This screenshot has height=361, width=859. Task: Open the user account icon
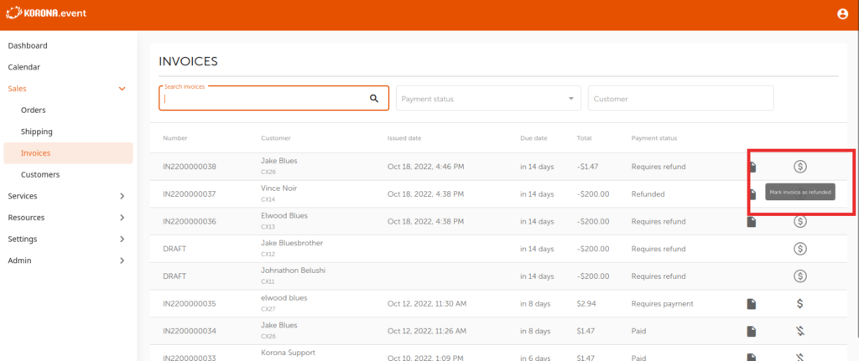[x=842, y=14]
